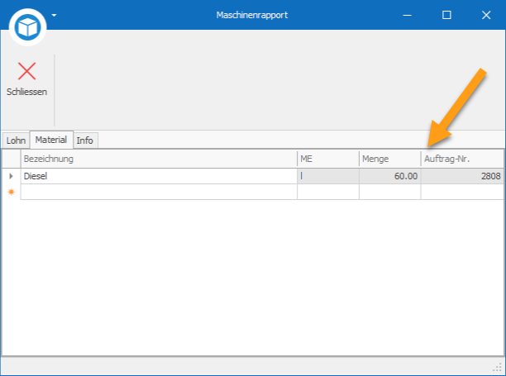Select the Diesel cell
This screenshot has width=506, height=376.
coord(159,176)
